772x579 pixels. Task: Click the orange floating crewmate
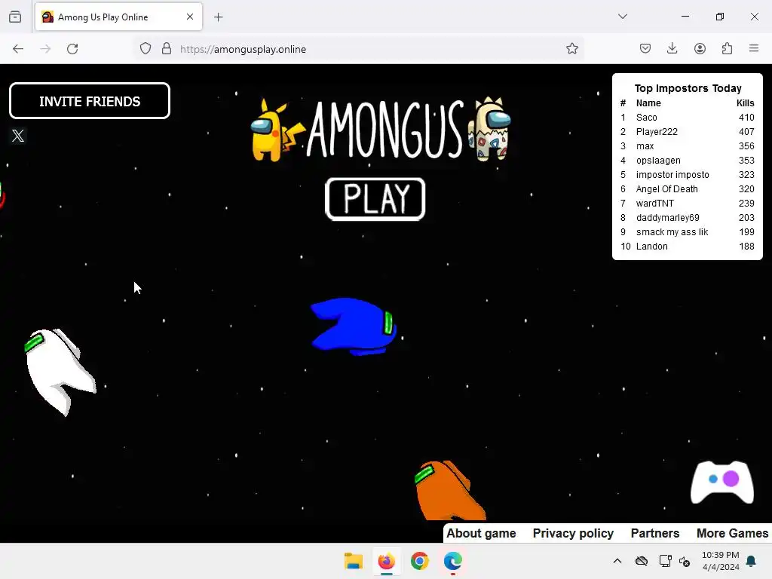click(451, 490)
